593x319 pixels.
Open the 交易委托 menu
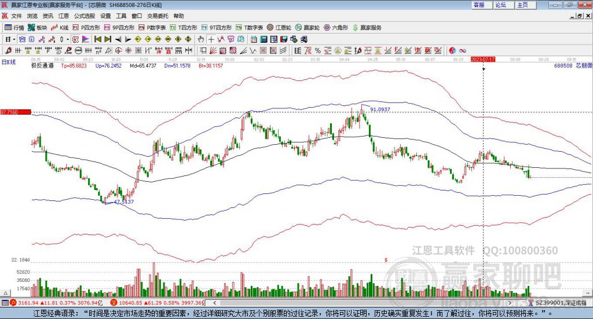pos(158,16)
